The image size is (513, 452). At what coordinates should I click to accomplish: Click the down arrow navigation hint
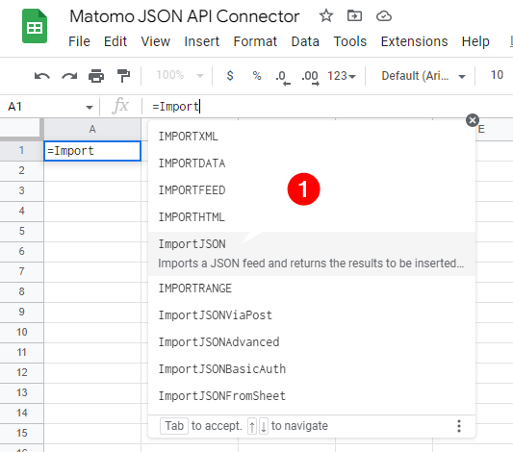click(264, 426)
